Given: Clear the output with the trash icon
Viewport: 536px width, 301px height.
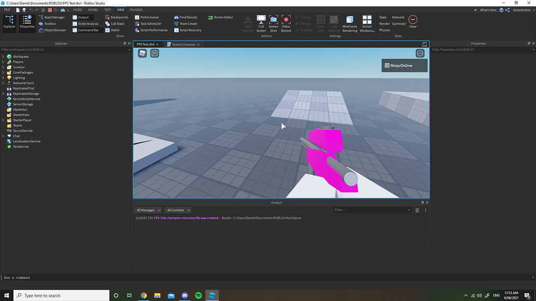Looking at the screenshot, I should tap(417, 210).
